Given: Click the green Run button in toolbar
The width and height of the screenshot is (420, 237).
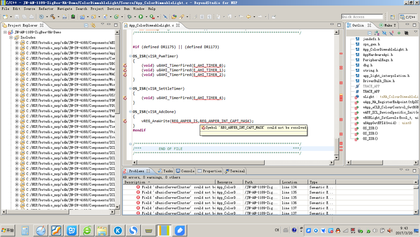Looking at the screenshot, I should click(140, 17).
